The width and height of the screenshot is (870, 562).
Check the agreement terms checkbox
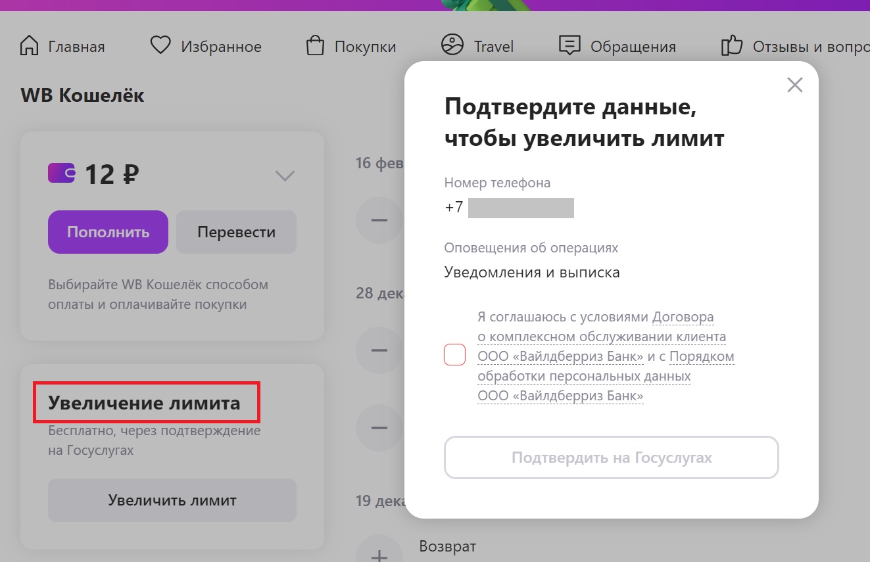tap(454, 354)
